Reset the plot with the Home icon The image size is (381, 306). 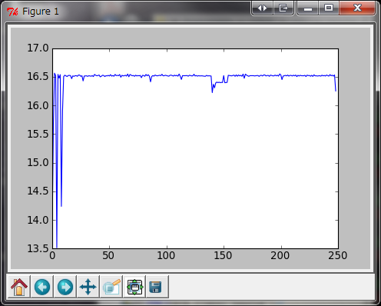click(x=19, y=287)
